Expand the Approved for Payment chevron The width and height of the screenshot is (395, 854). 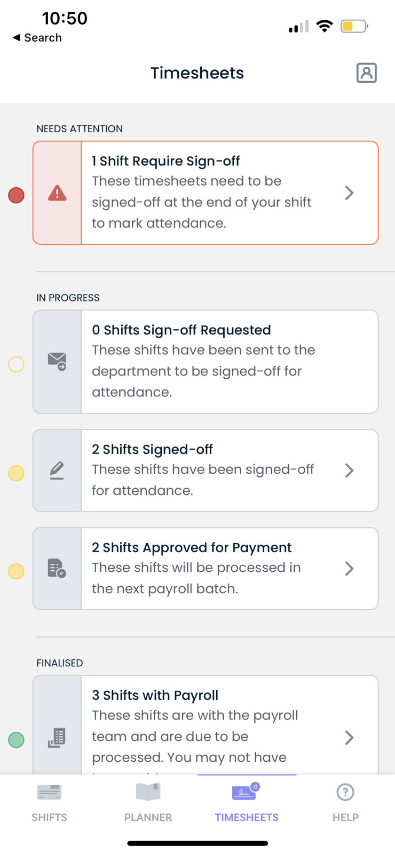coord(349,569)
